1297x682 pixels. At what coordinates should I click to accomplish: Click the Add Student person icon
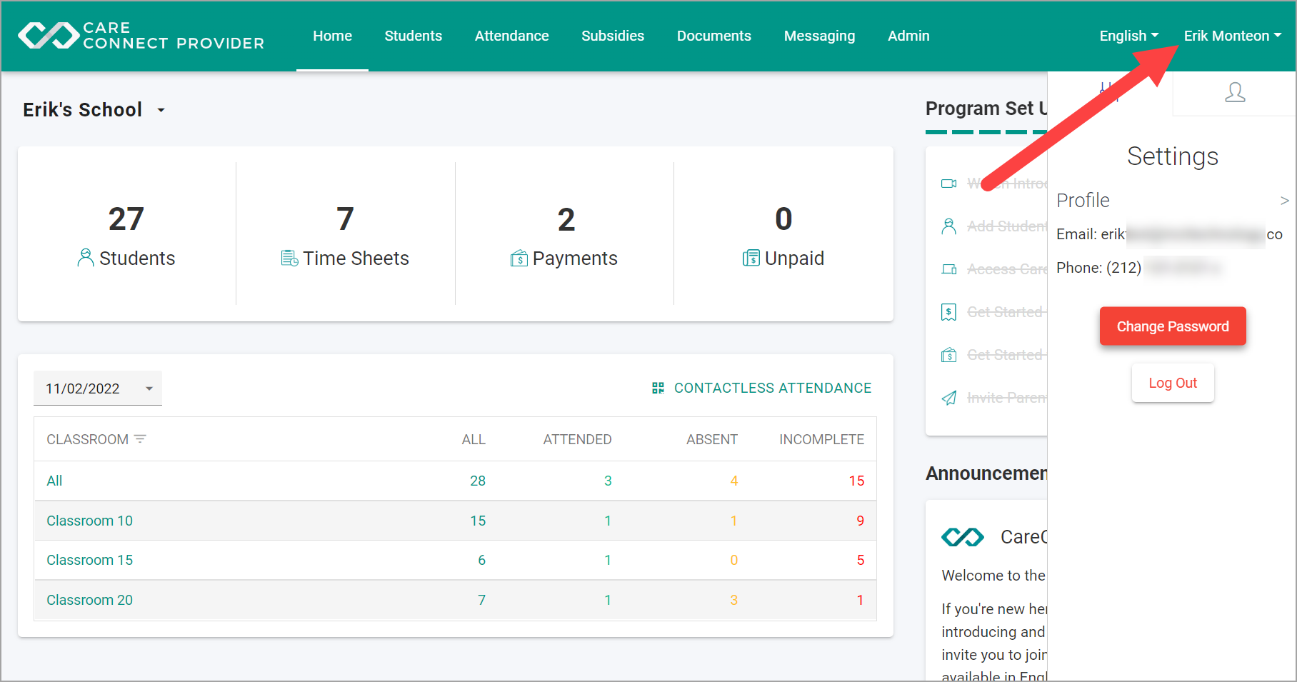(948, 226)
